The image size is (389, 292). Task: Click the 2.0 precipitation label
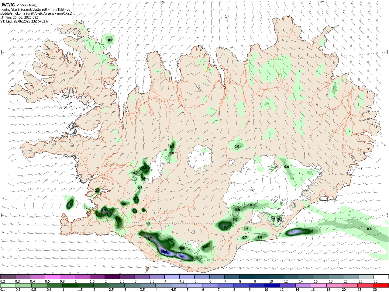pos(144,168)
